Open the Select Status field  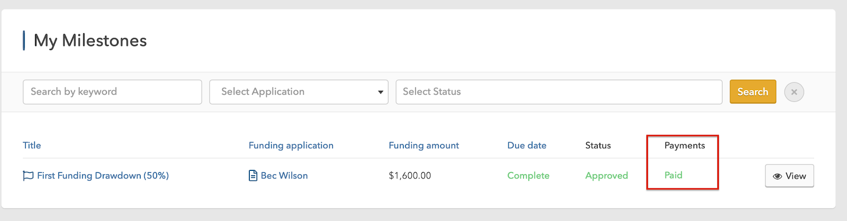559,92
